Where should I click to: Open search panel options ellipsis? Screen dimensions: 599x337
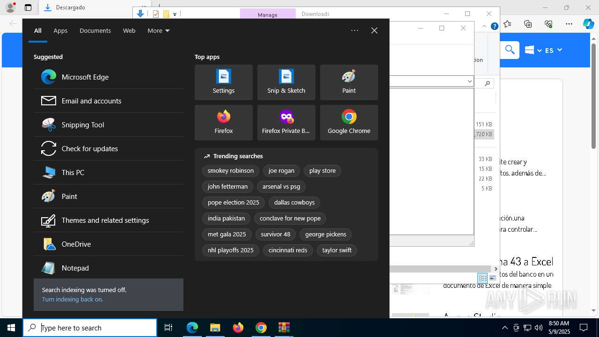pos(355,30)
